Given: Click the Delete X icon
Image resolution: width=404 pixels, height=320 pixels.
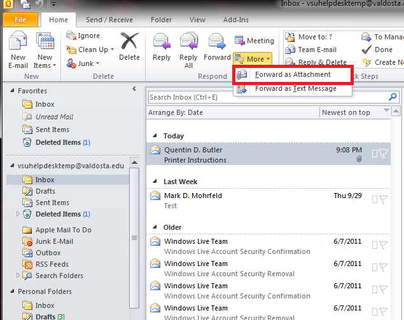Looking at the screenshot, I should [129, 41].
